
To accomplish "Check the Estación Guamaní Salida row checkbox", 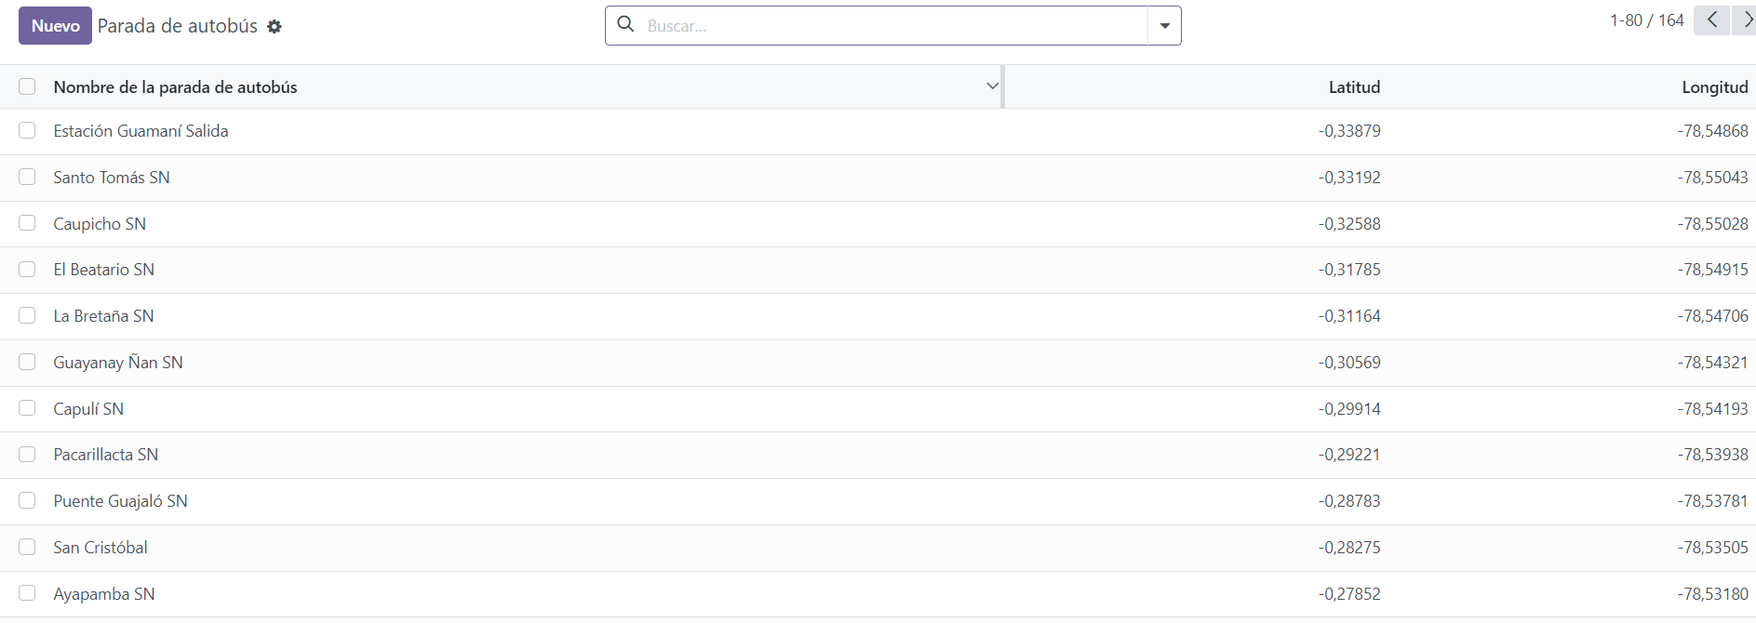I will (x=27, y=131).
